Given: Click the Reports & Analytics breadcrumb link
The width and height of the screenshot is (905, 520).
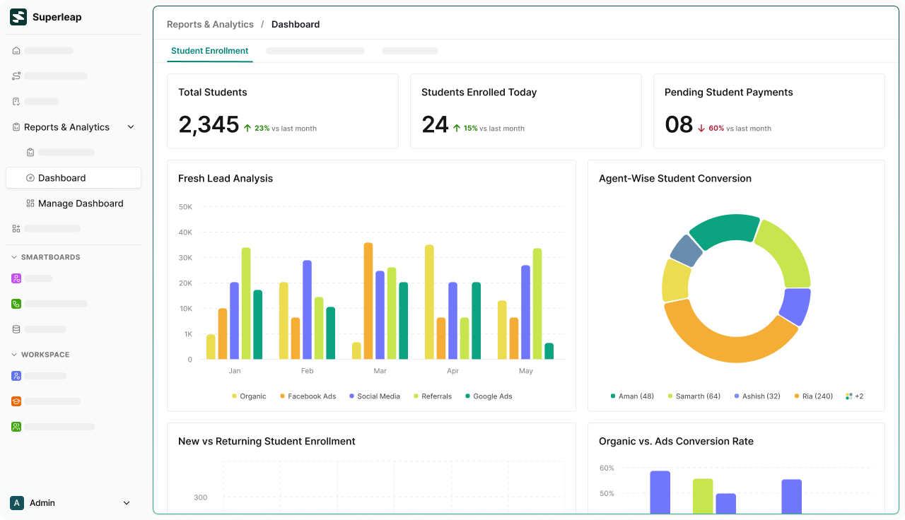Looking at the screenshot, I should [210, 24].
